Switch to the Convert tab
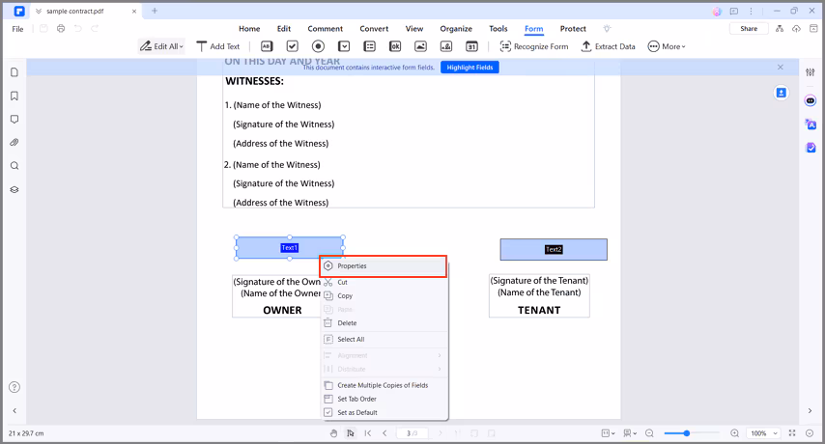Image resolution: width=825 pixels, height=444 pixels. (374, 29)
